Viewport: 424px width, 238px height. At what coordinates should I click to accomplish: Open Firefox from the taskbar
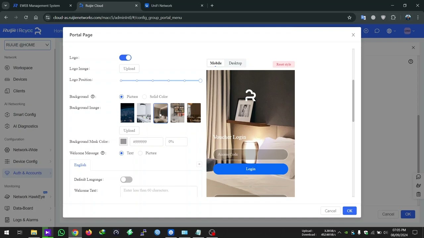tap(88, 232)
